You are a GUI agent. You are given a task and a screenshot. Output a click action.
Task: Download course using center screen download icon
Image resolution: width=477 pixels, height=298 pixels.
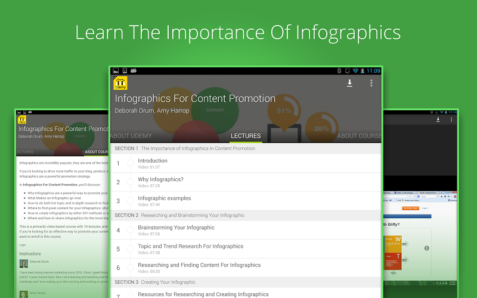point(349,83)
